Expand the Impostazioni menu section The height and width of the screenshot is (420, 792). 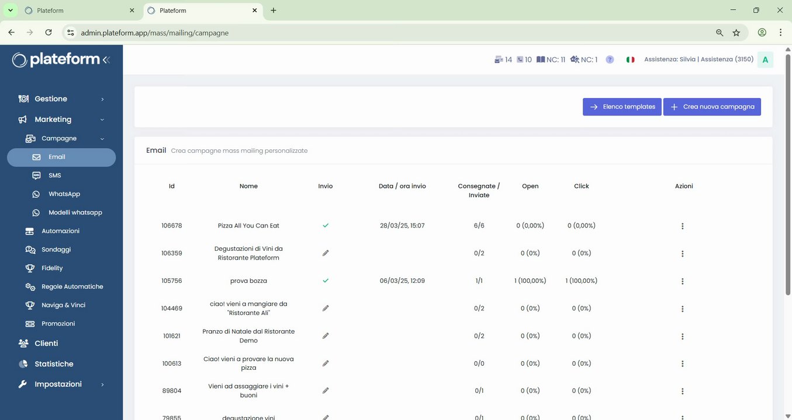click(61, 384)
